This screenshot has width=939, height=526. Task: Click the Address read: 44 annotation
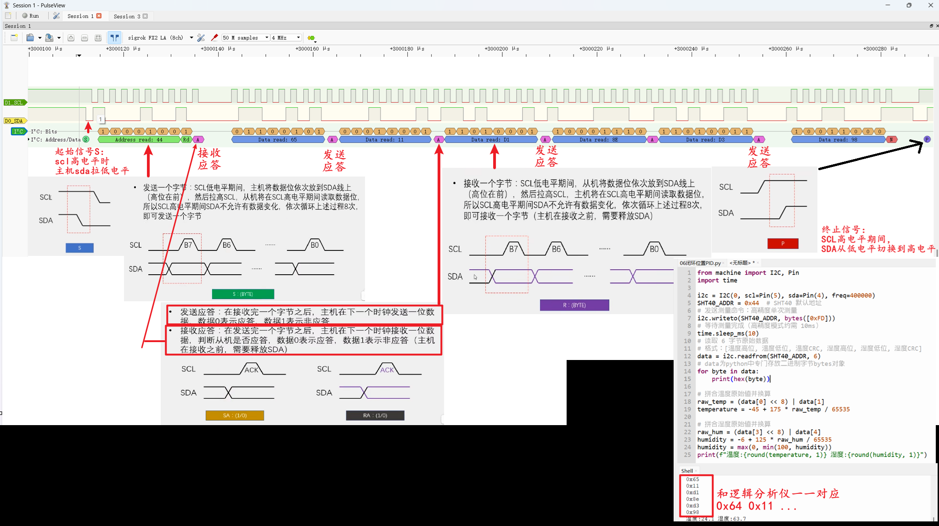pos(139,139)
